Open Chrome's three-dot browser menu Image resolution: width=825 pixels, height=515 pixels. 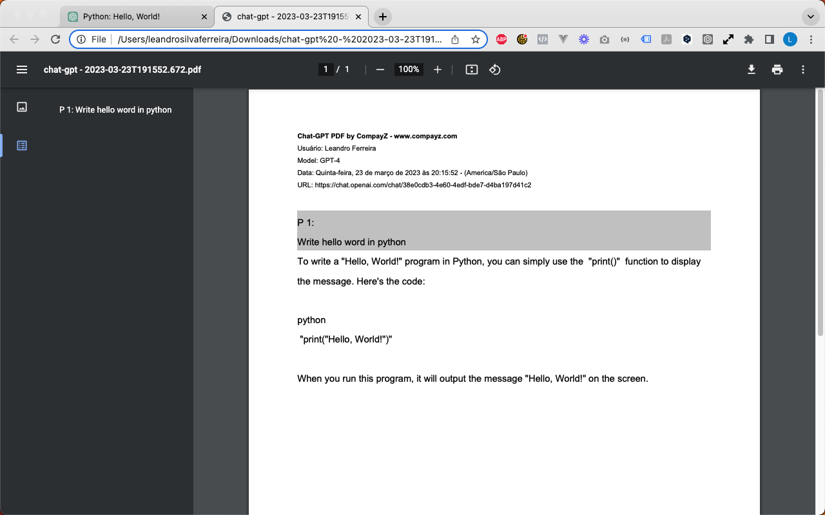[811, 39]
